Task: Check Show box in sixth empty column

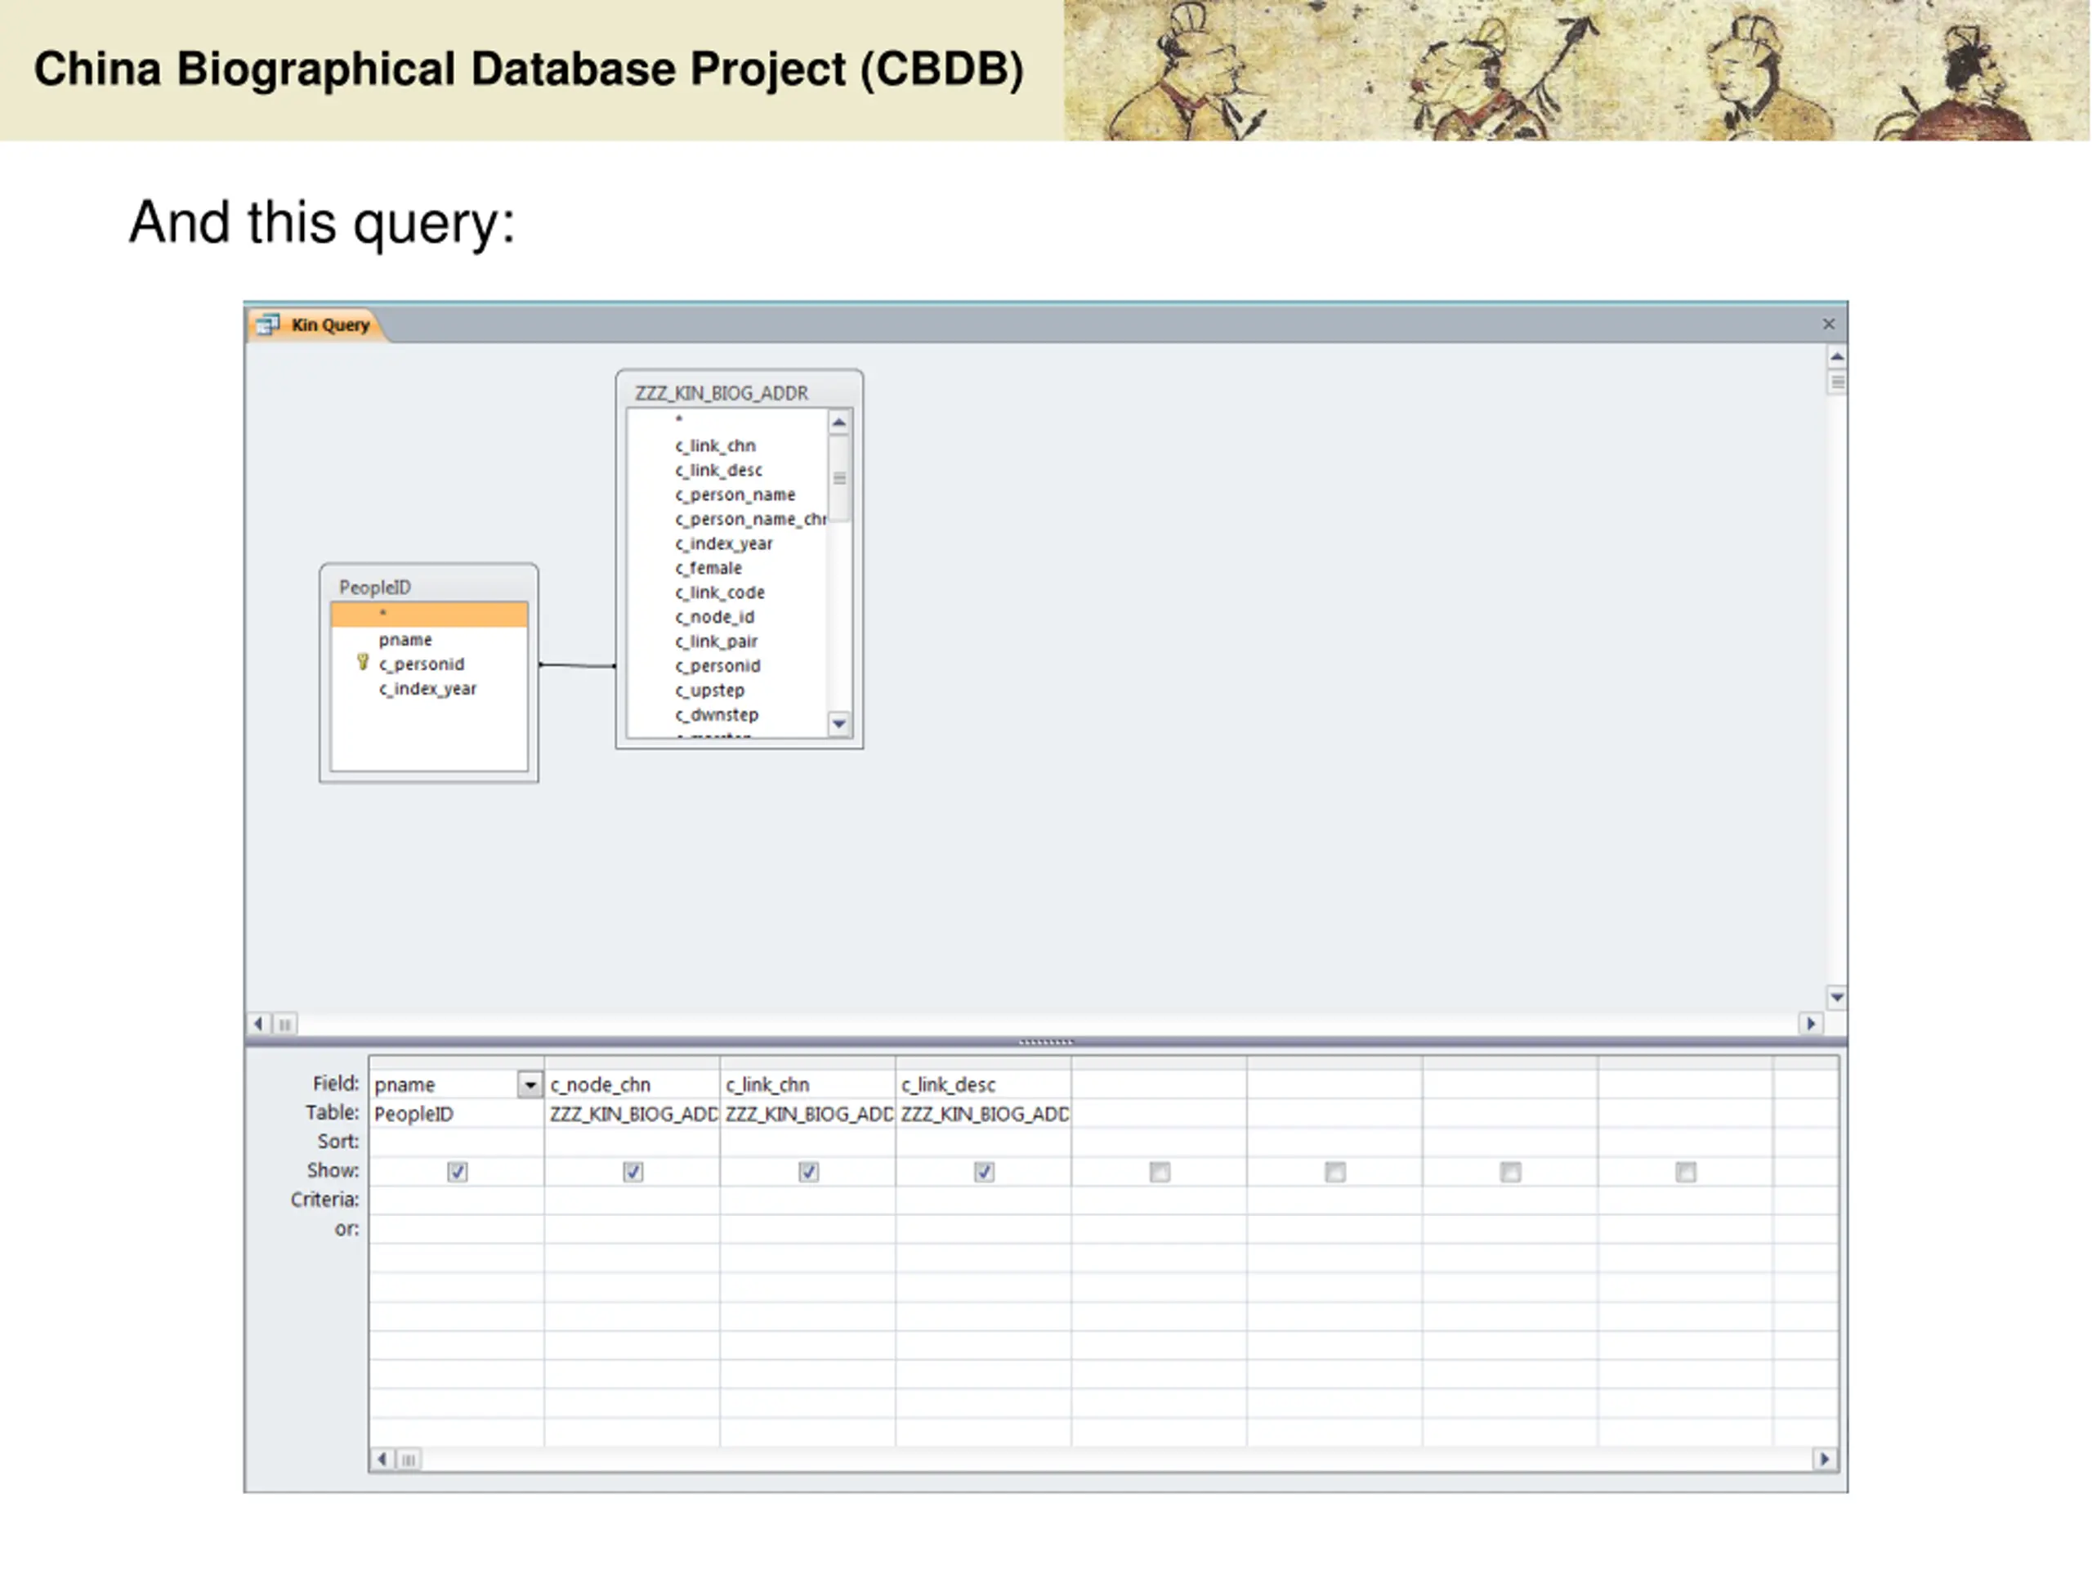Action: pyautogui.click(x=1334, y=1172)
